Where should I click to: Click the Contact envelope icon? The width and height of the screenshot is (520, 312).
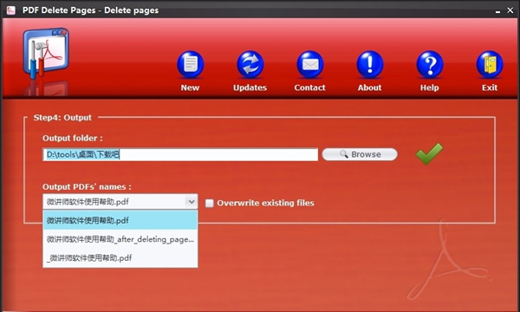[x=310, y=64]
